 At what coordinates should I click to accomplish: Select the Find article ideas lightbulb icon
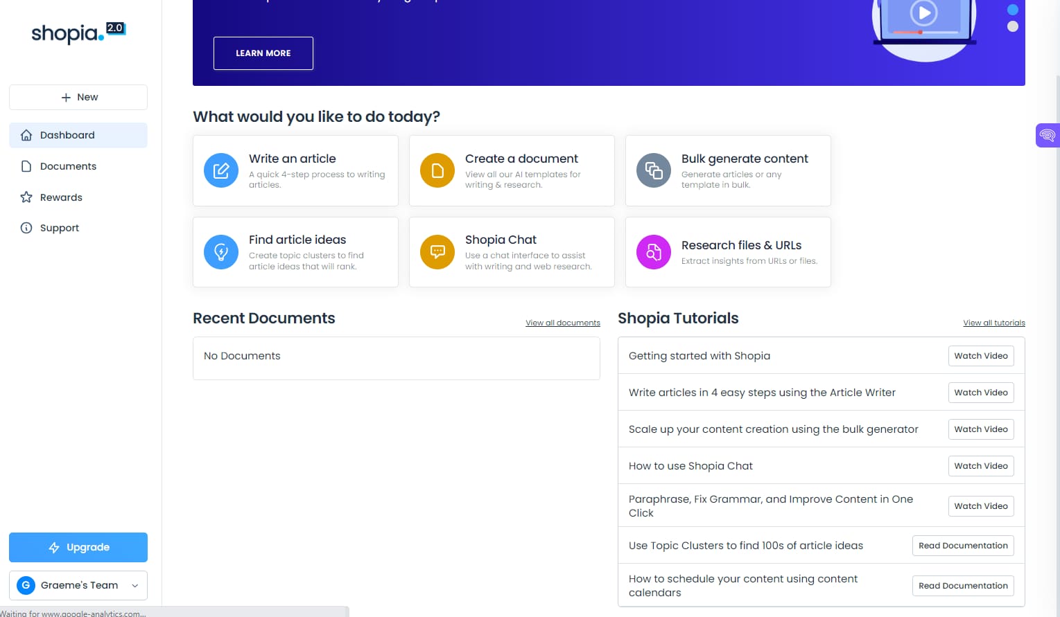[221, 252]
